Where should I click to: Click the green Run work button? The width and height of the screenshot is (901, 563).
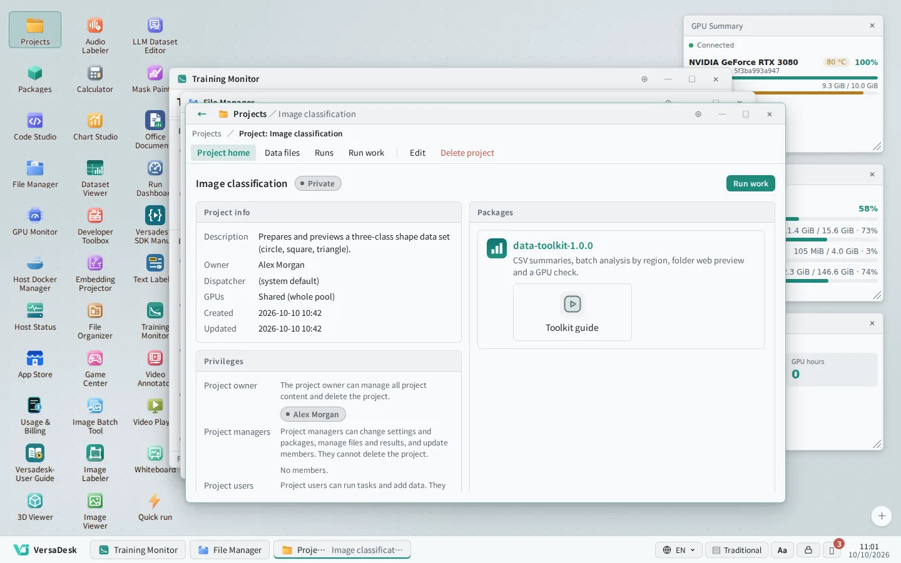[x=751, y=183]
